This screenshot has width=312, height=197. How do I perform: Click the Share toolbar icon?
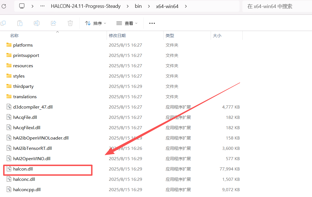[53, 23]
